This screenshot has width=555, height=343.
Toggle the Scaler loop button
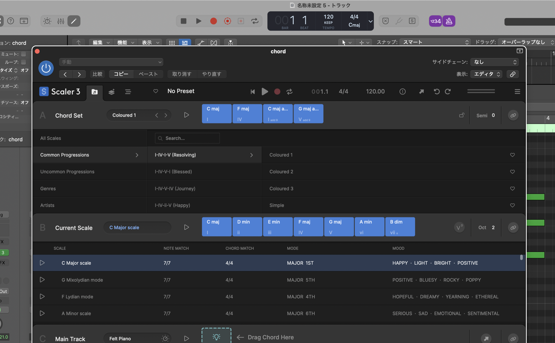(x=289, y=92)
